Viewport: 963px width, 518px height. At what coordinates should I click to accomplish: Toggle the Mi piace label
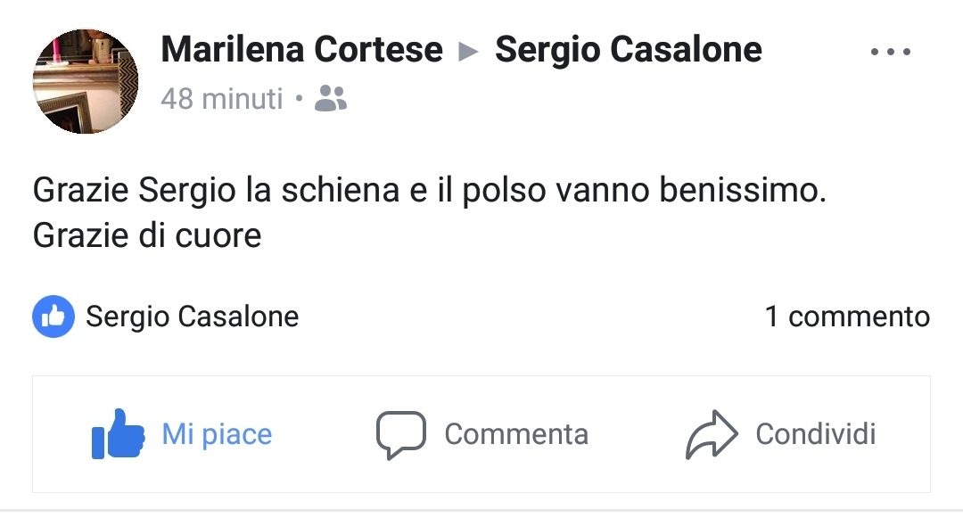click(x=217, y=434)
